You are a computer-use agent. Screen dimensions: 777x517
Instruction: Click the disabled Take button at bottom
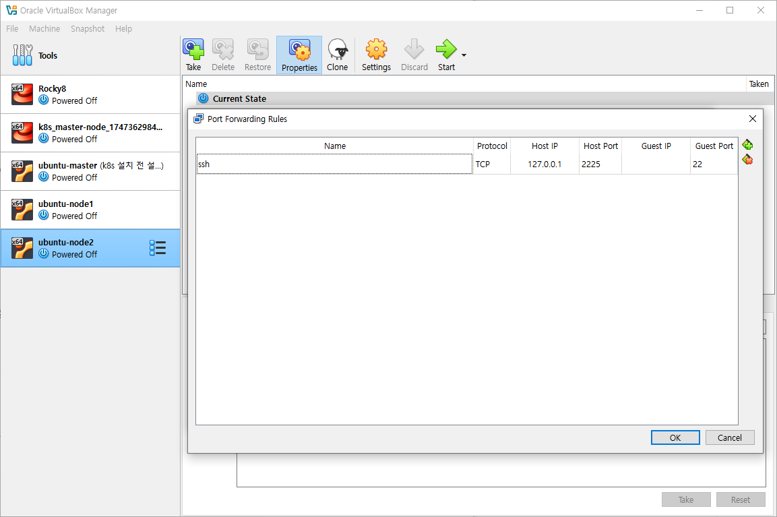[x=686, y=499]
